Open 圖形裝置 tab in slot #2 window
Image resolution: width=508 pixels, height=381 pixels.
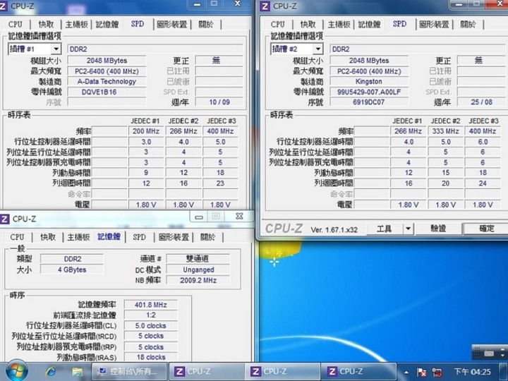[434, 24]
